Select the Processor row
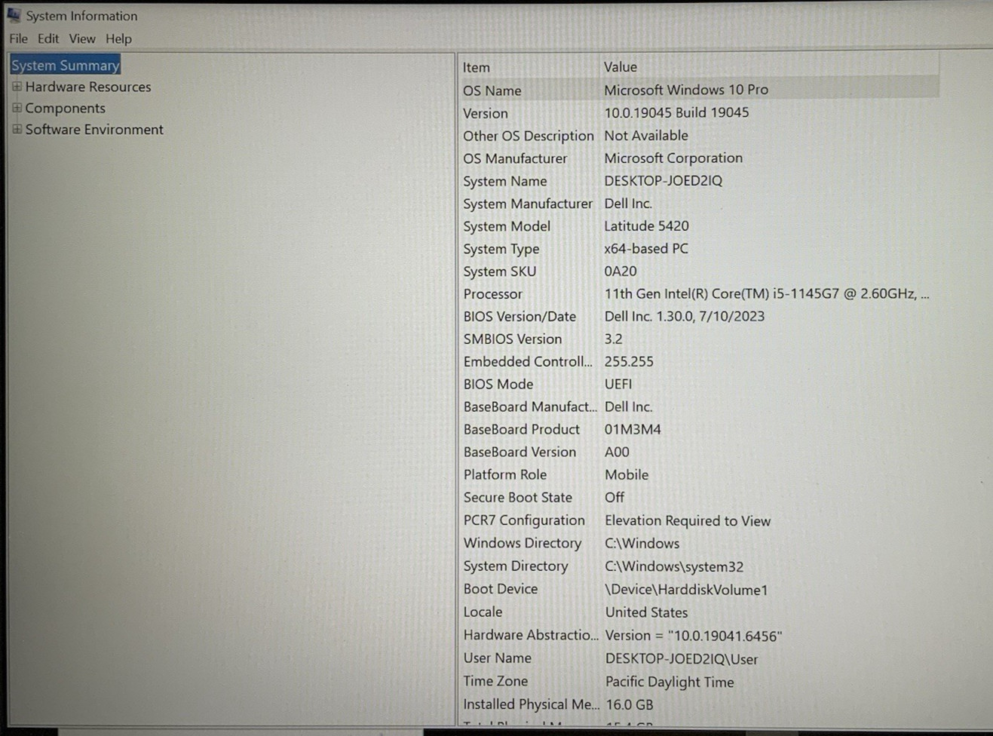993x736 pixels. [699, 294]
